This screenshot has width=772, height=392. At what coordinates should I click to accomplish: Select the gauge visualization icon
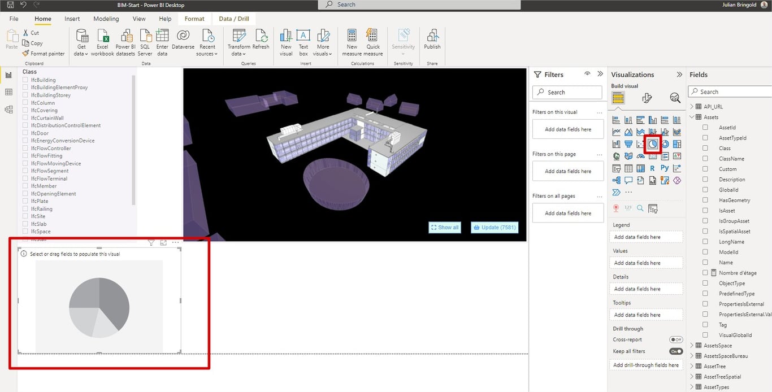point(640,156)
